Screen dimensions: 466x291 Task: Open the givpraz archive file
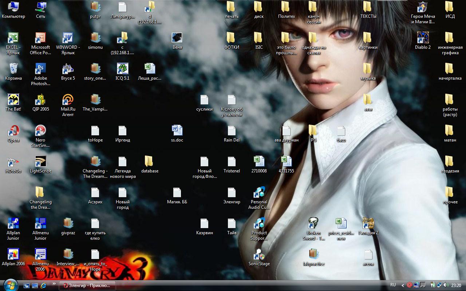[x=68, y=226]
